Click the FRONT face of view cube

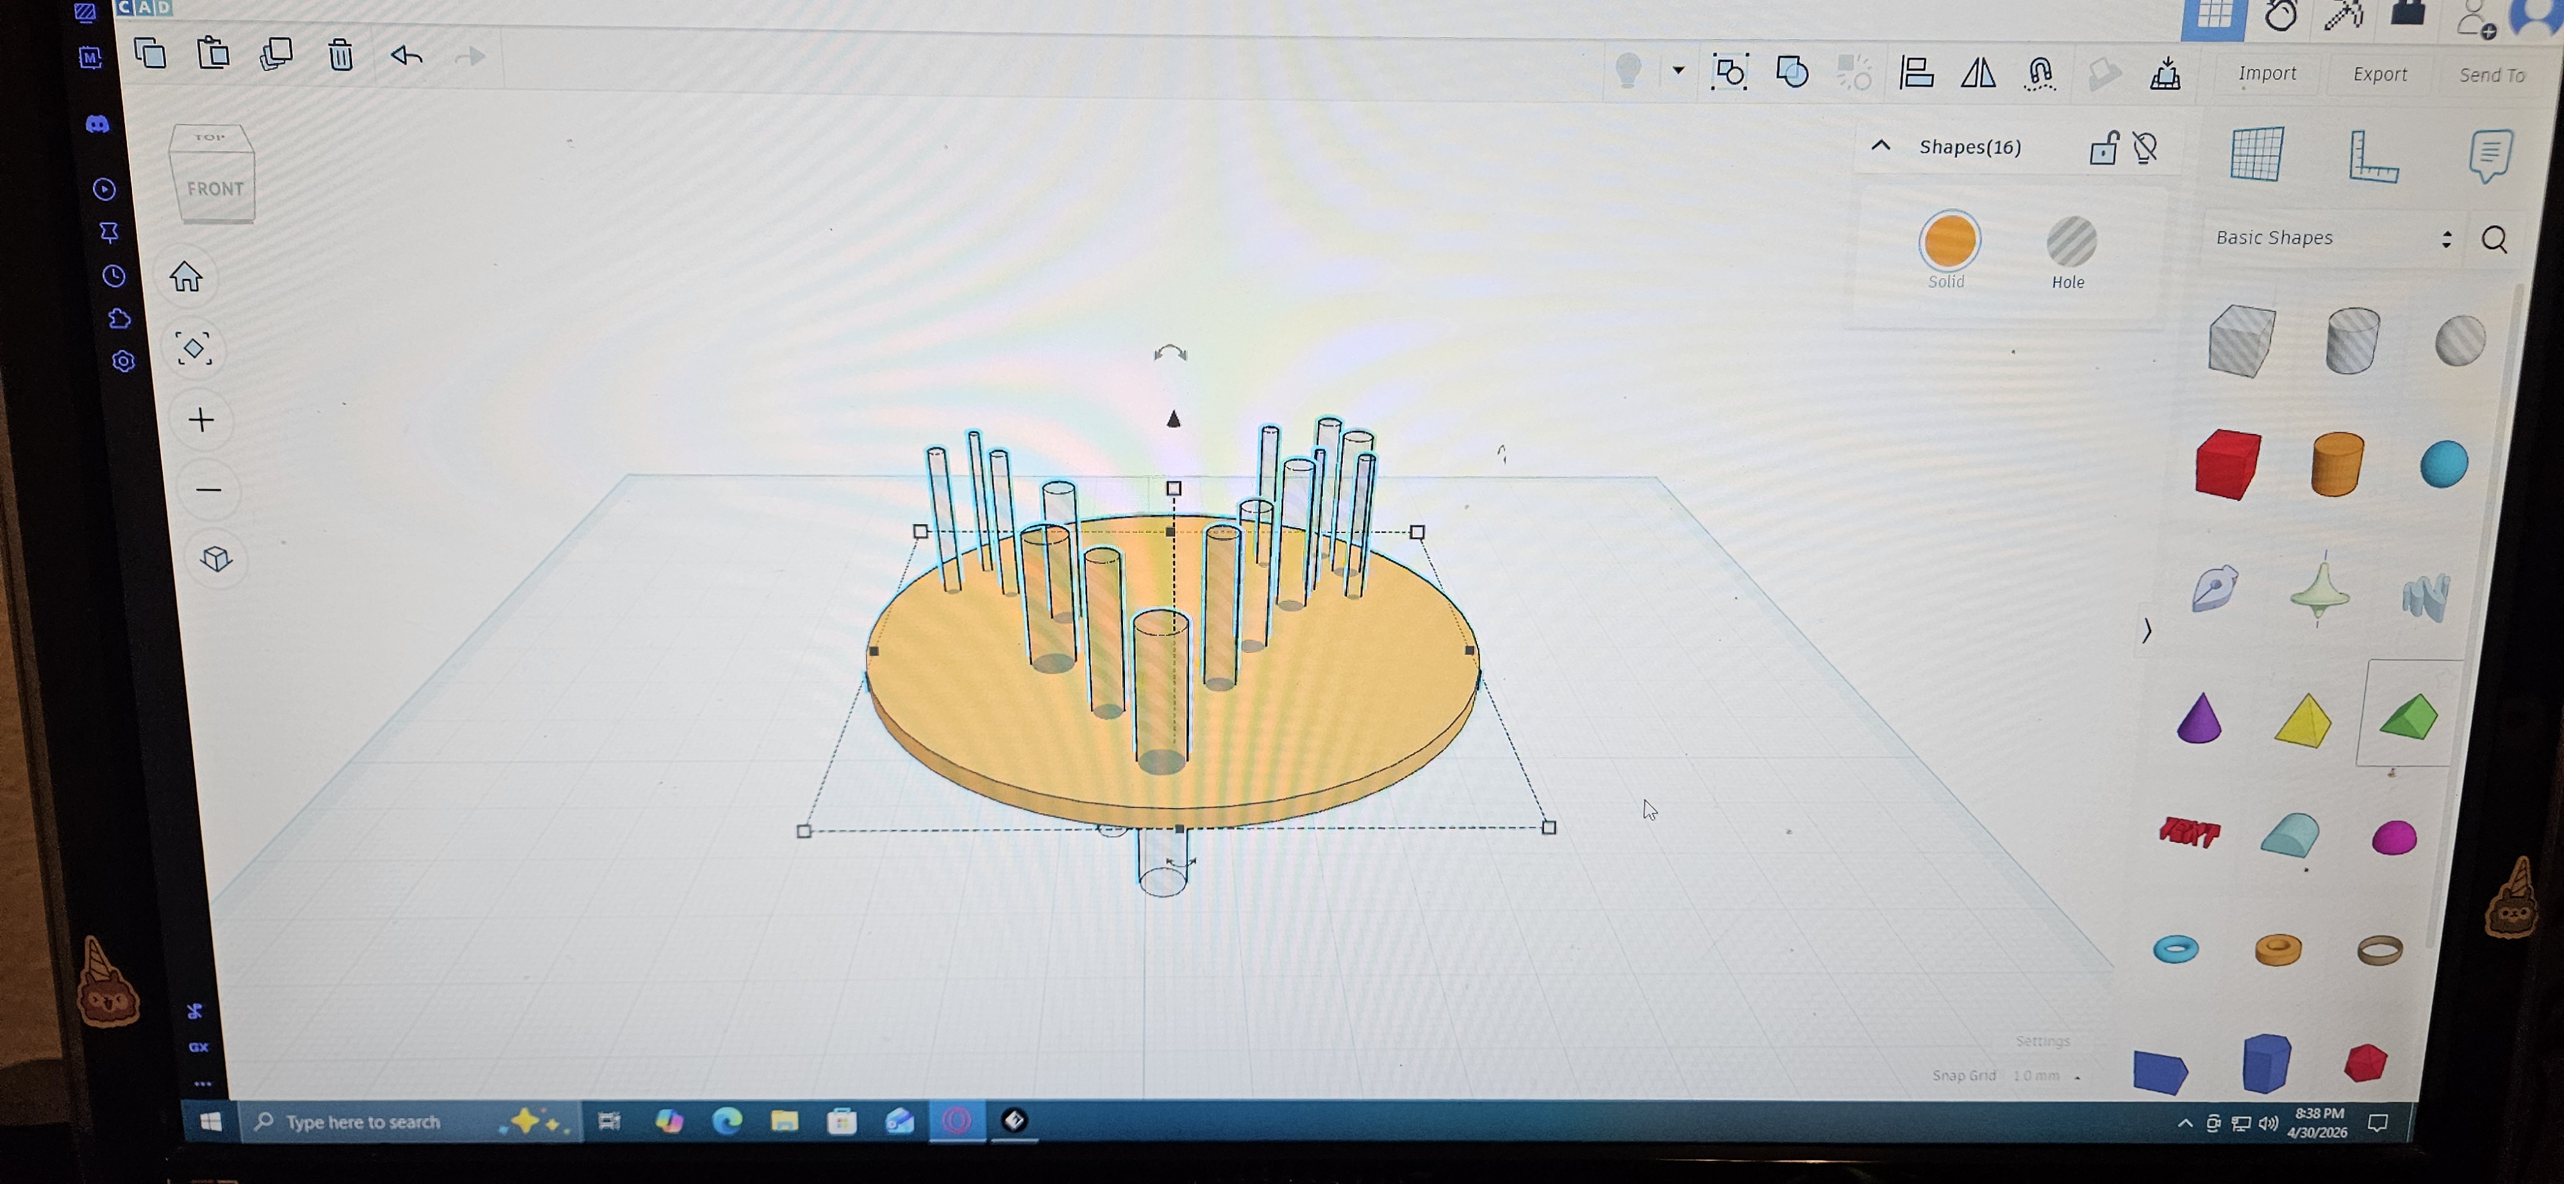tap(215, 189)
